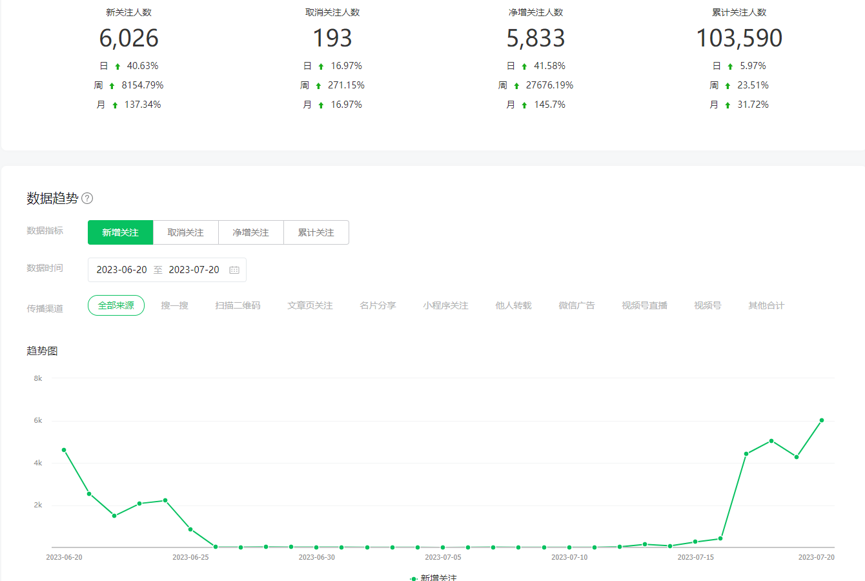Switch to the 取消关注 metric tab
The width and height of the screenshot is (865, 581).
pyautogui.click(x=186, y=232)
